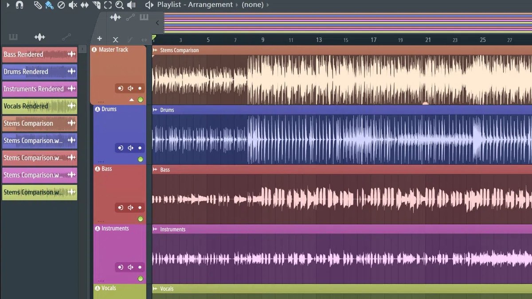Image resolution: width=532 pixels, height=299 pixels.
Task: Select Bass Rendered clip in picker
Action: click(x=39, y=54)
